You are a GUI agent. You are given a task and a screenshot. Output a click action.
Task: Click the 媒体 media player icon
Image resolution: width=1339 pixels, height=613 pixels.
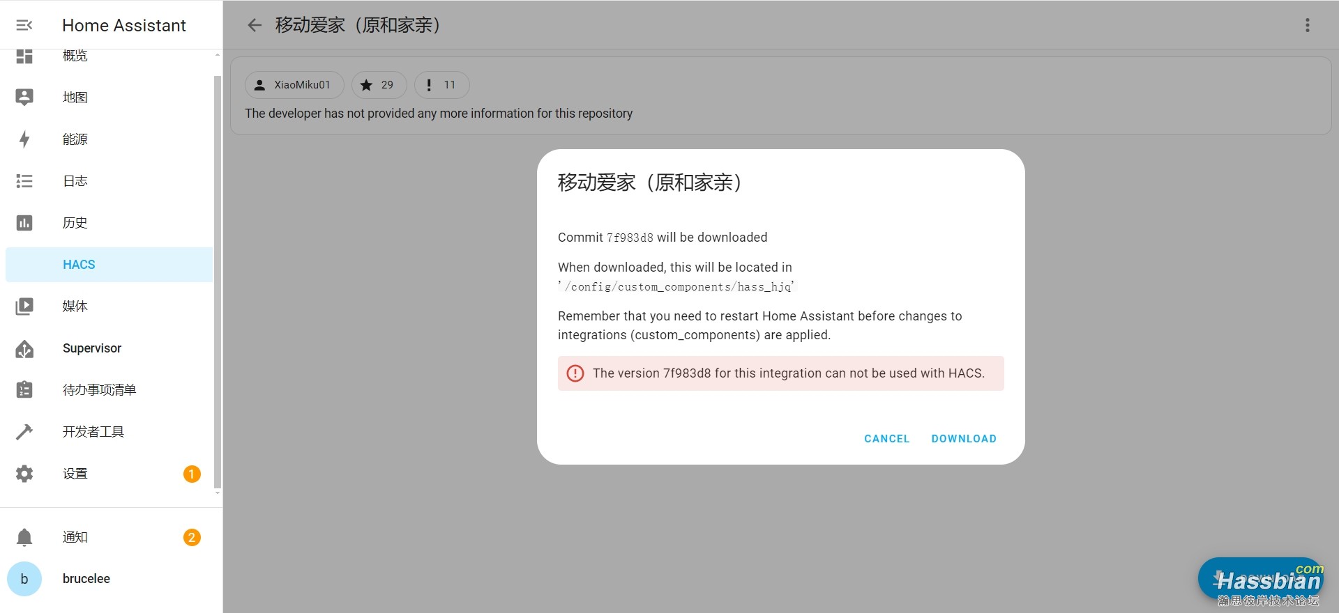point(24,306)
